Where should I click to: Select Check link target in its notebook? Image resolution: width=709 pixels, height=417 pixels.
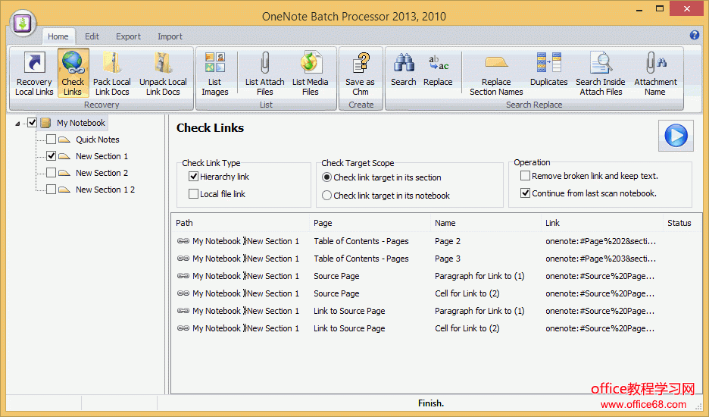pyautogui.click(x=327, y=196)
